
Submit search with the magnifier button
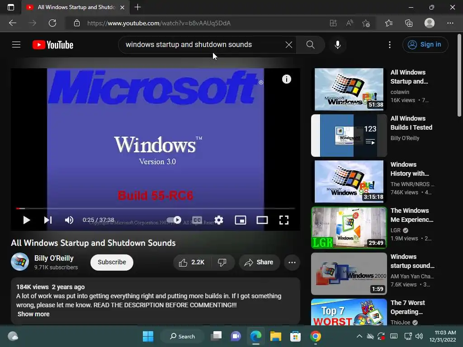310,45
